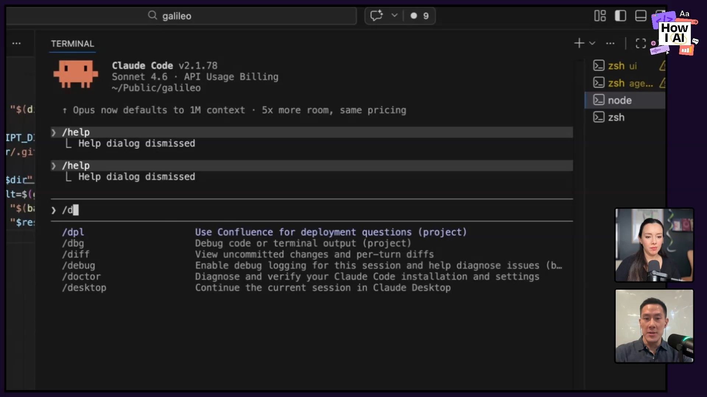Click 'Debug code or terminal output (project)' description
This screenshot has height=397, width=707.
[x=303, y=243]
